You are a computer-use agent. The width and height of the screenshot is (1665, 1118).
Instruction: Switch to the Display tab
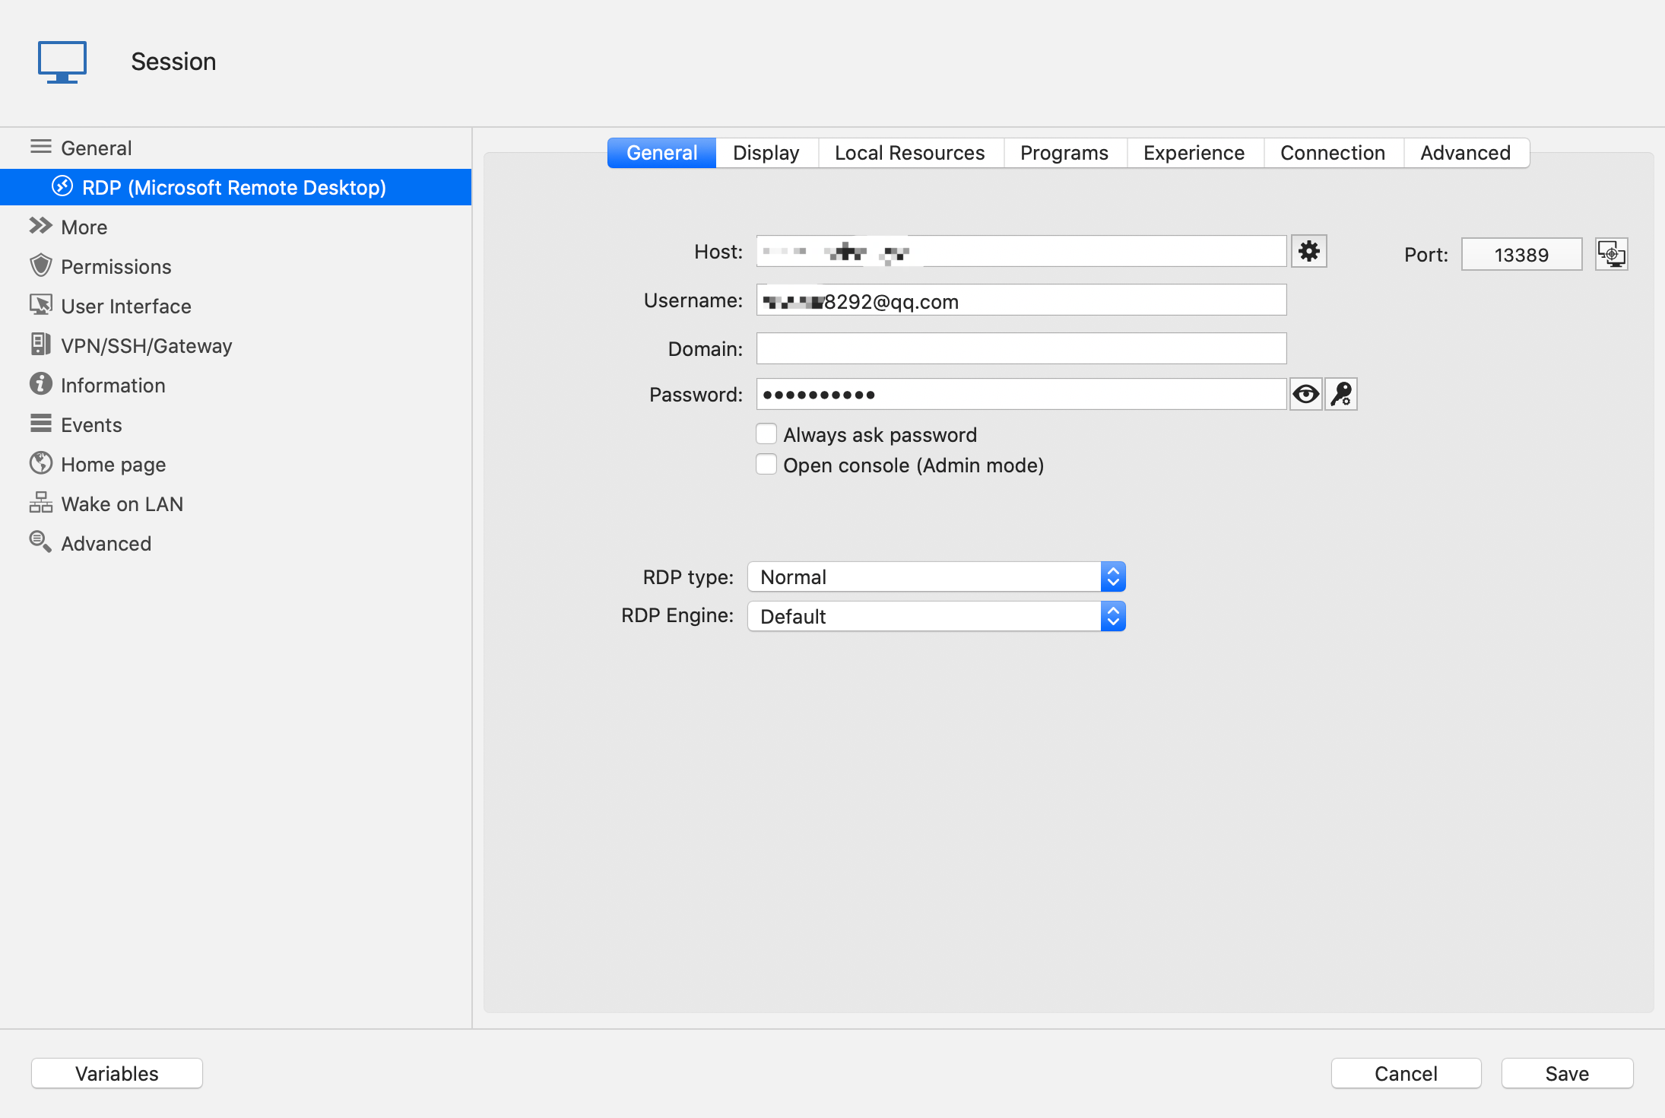pos(766,153)
